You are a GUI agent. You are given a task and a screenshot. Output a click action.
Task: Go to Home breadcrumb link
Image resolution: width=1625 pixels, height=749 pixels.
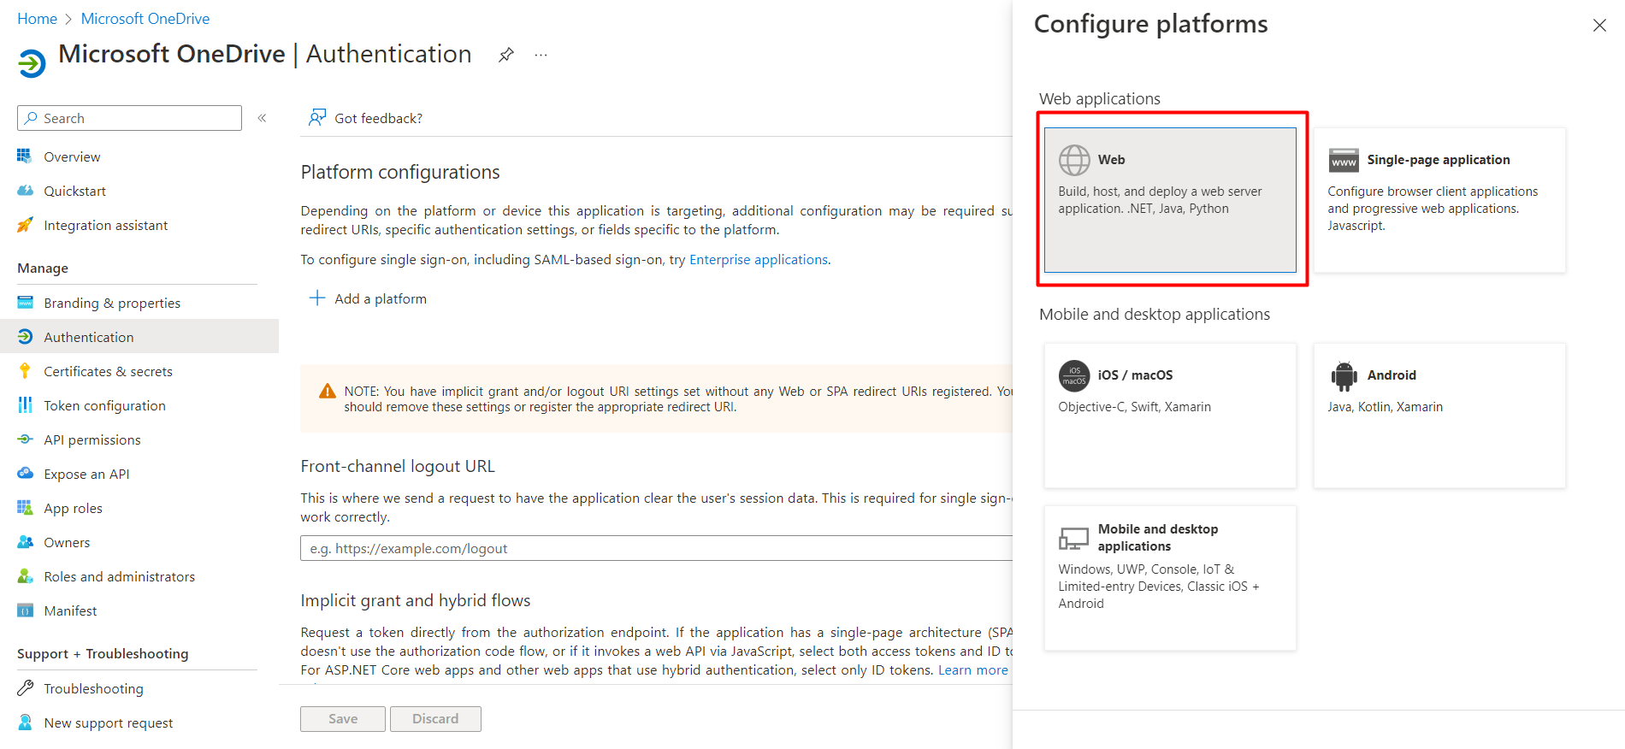37,19
